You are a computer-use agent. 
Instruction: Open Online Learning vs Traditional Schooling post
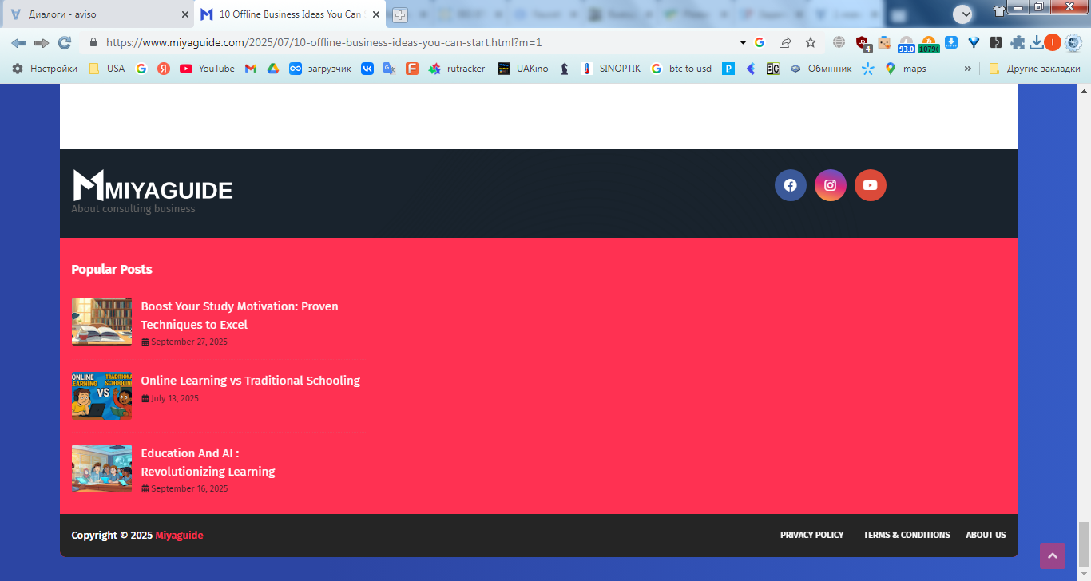[x=251, y=381]
